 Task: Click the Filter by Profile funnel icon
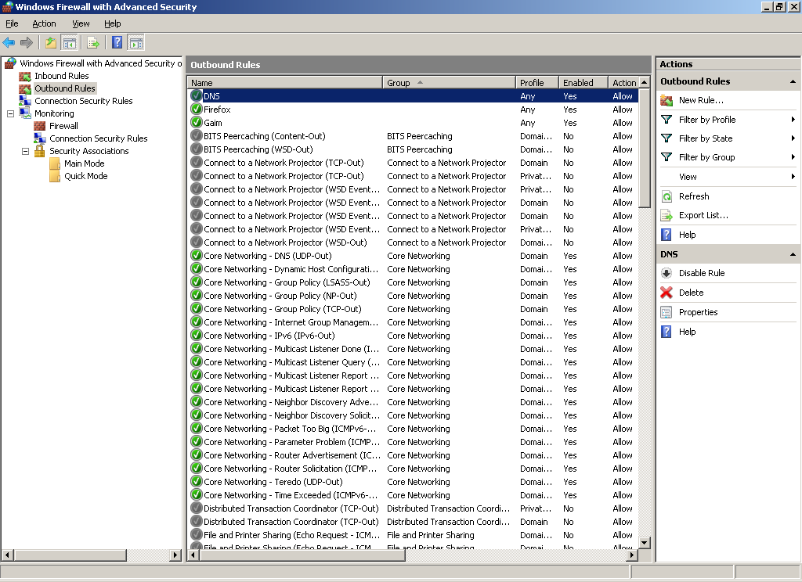click(667, 120)
